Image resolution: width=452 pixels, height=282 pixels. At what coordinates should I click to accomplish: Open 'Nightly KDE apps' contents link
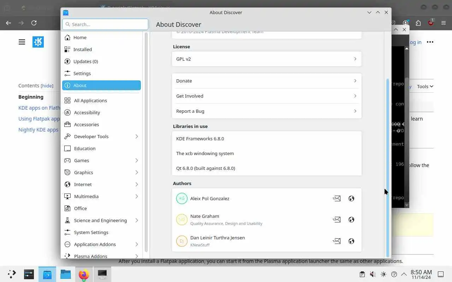point(38,130)
